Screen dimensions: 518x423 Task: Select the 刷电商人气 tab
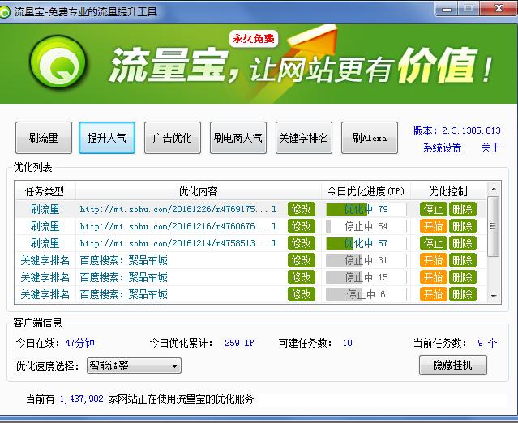click(238, 138)
